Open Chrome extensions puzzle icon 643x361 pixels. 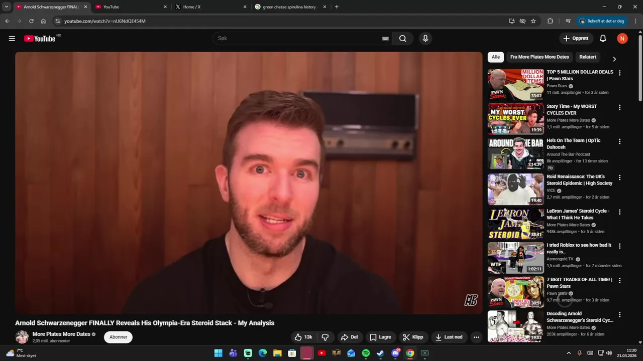point(550,21)
